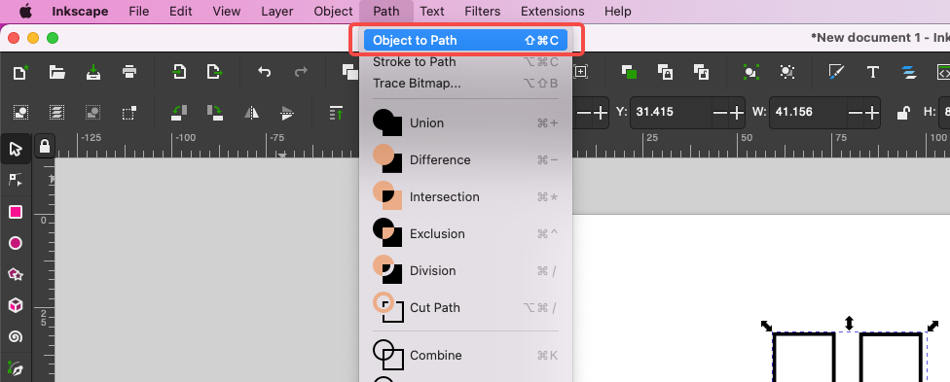Select the Rectangle tool
Image resolution: width=950 pixels, height=382 pixels.
16,212
